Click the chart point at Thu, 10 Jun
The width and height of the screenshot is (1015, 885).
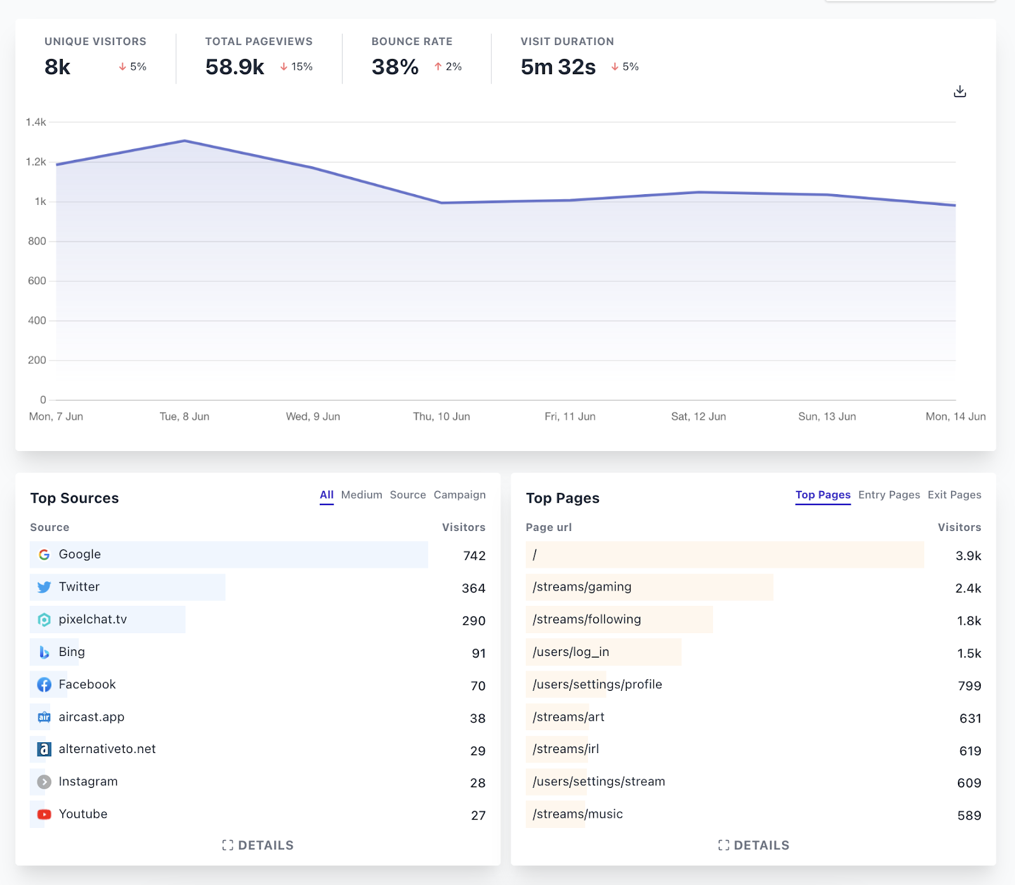(x=442, y=203)
